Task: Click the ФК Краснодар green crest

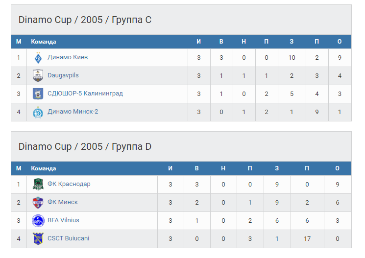Action: [x=38, y=185]
